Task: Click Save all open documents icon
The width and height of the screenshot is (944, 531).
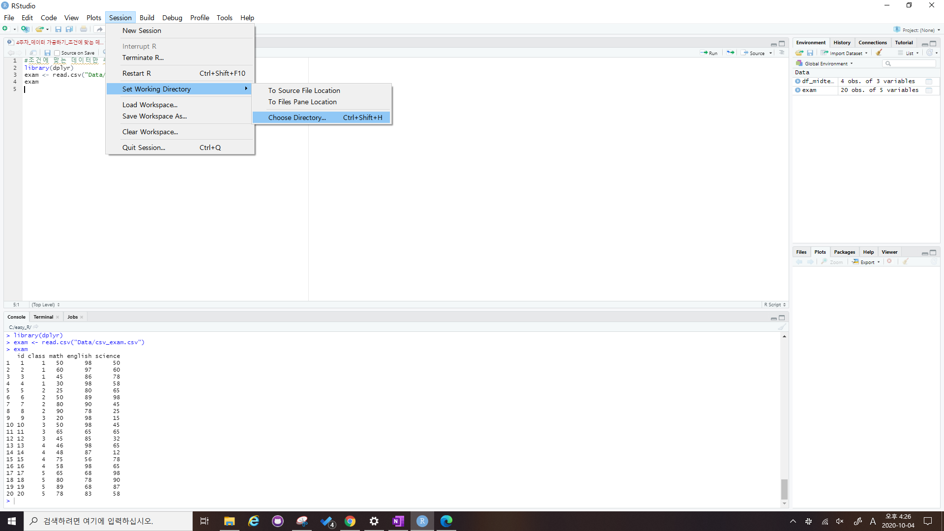Action: point(69,29)
